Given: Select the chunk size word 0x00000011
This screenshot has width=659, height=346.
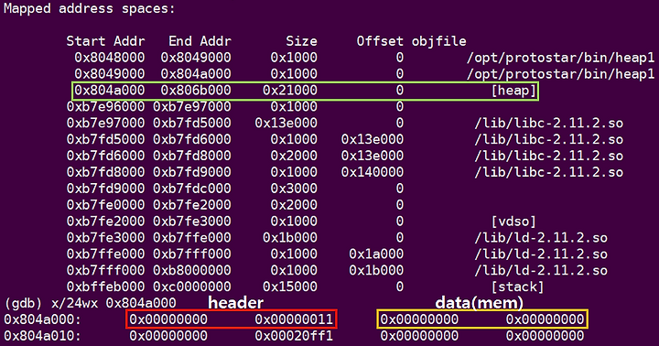Looking at the screenshot, I should pos(294,320).
